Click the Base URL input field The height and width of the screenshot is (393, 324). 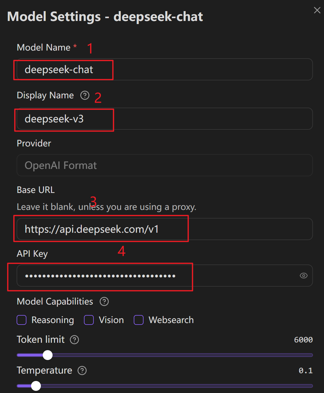[165, 229]
